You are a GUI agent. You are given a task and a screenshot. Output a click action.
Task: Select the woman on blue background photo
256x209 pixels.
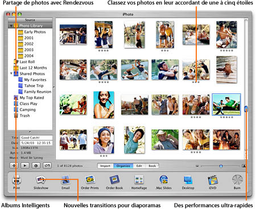click(x=104, y=105)
